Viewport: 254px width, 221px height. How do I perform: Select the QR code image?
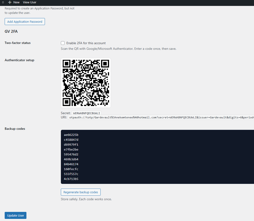pyautogui.click(x=86, y=83)
